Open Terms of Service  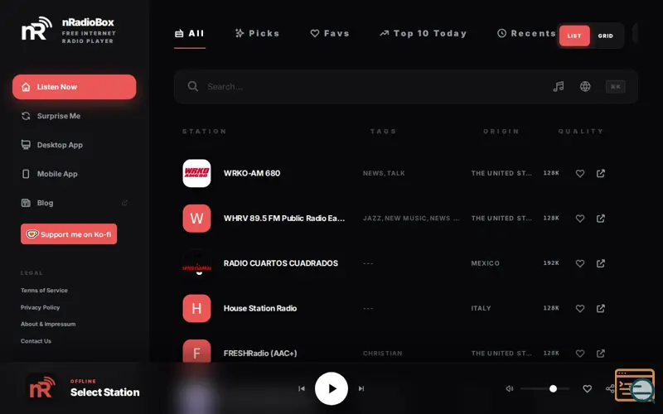click(44, 291)
